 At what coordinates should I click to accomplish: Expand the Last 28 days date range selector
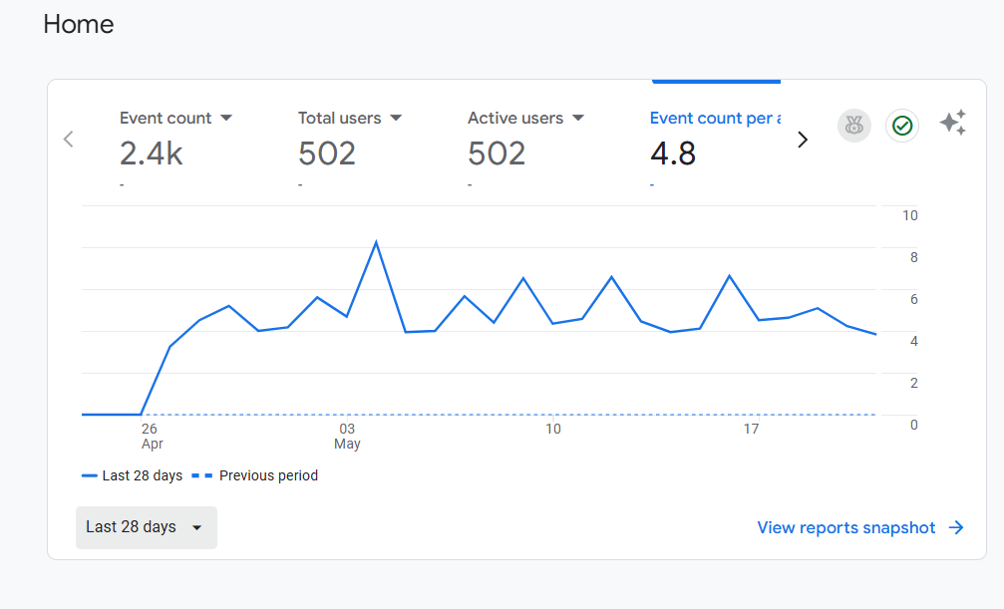[146, 527]
